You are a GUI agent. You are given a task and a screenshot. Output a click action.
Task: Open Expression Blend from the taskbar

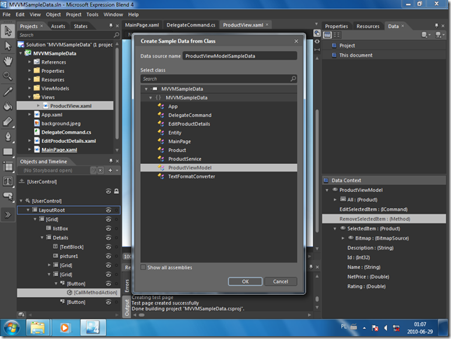pyautogui.click(x=93, y=328)
